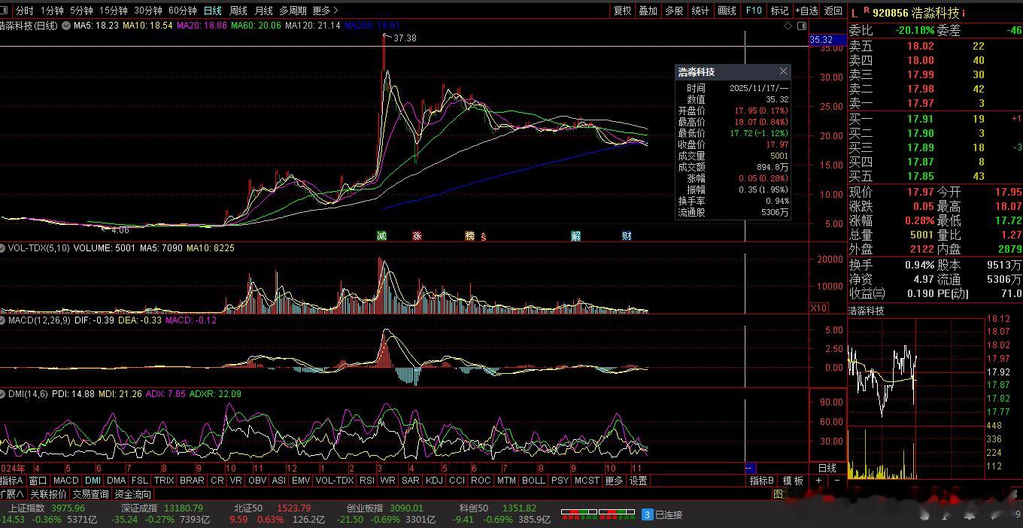The height and width of the screenshot is (528, 1023).
Task: Click the 标记 mark button
Action: (x=779, y=11)
